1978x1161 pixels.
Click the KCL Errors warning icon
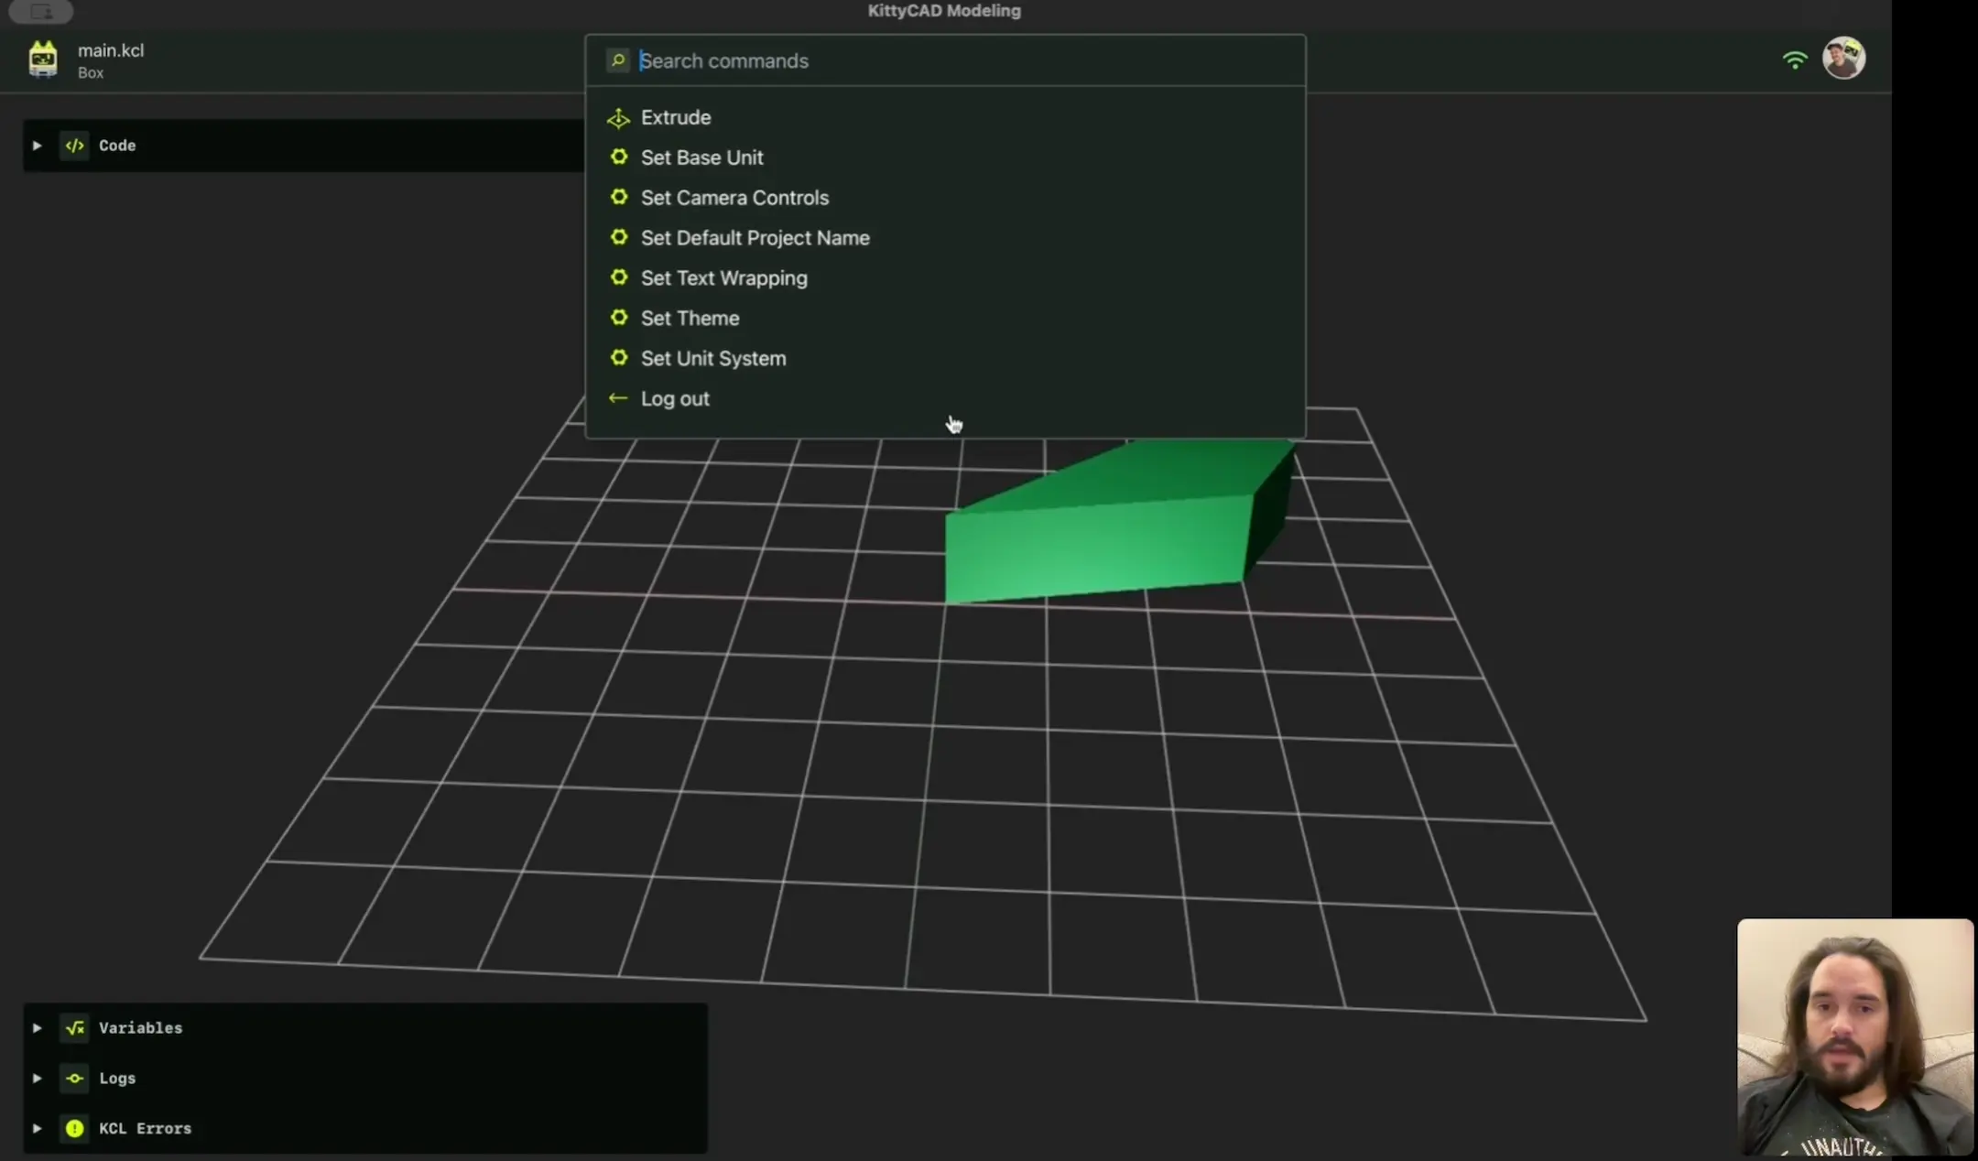coord(75,1129)
